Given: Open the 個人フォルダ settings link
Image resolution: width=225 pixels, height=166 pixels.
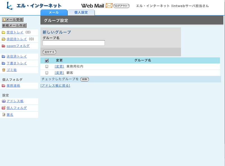Looking at the screenshot, I should pyautogui.click(x=17, y=108).
